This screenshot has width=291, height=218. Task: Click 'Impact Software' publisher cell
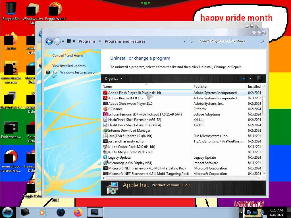pos(206,163)
